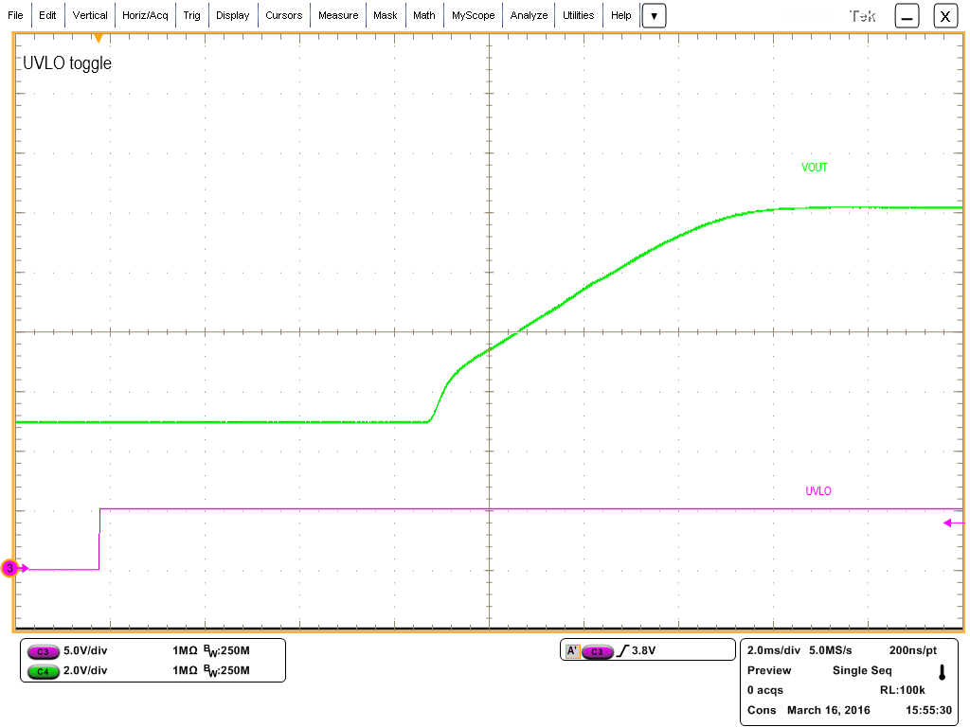Click the C4 channel badge icon
This screenshot has height=727, width=970.
[x=43, y=672]
